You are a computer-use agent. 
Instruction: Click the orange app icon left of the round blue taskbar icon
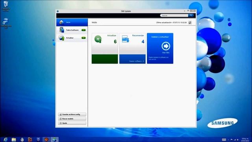pyautogui.click(x=30, y=139)
